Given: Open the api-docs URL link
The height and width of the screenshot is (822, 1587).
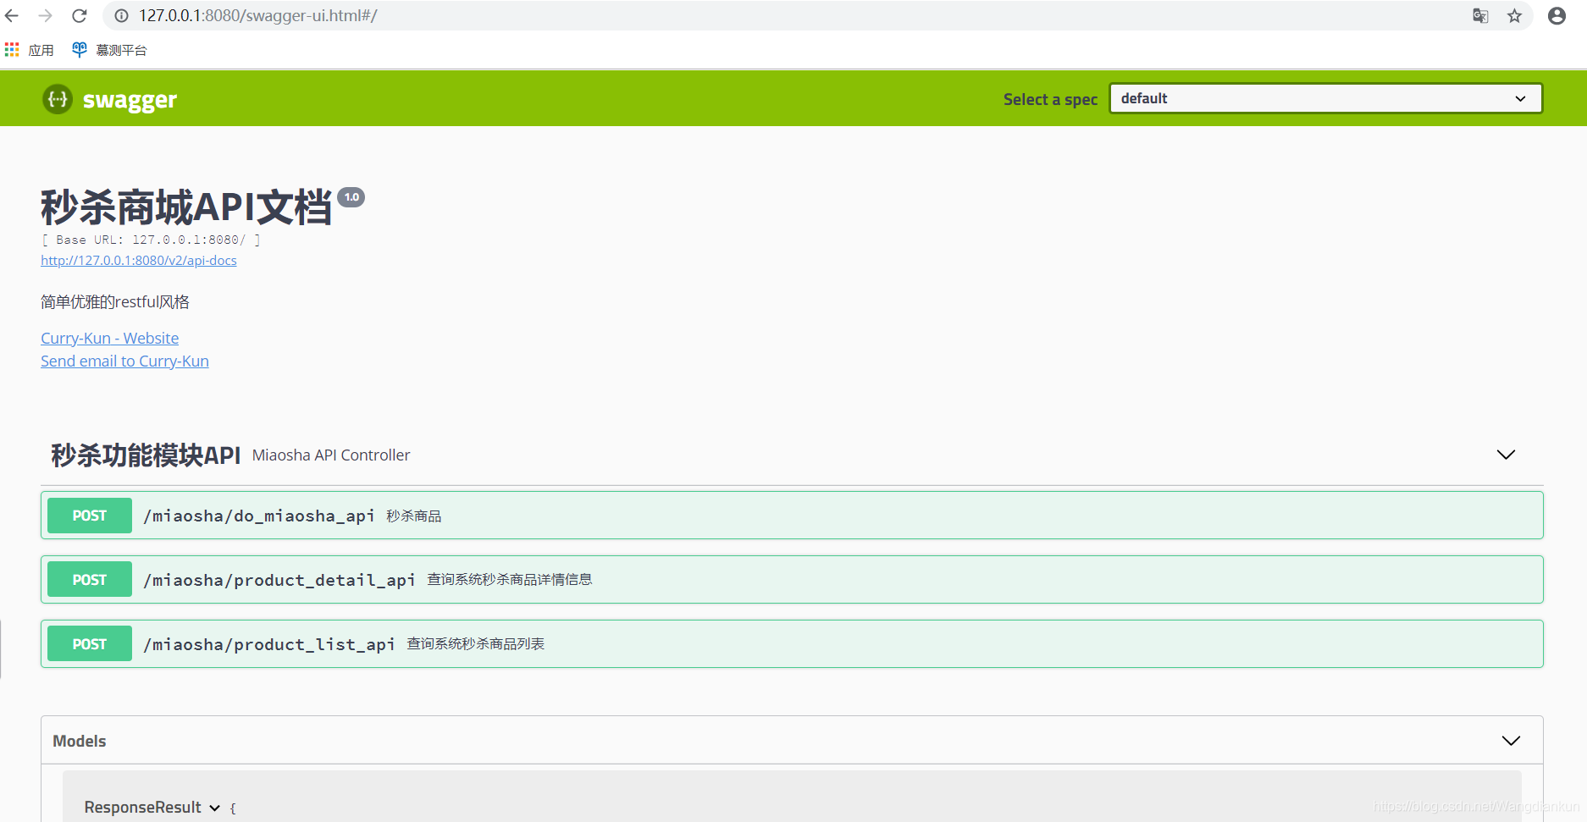Looking at the screenshot, I should click(x=139, y=260).
